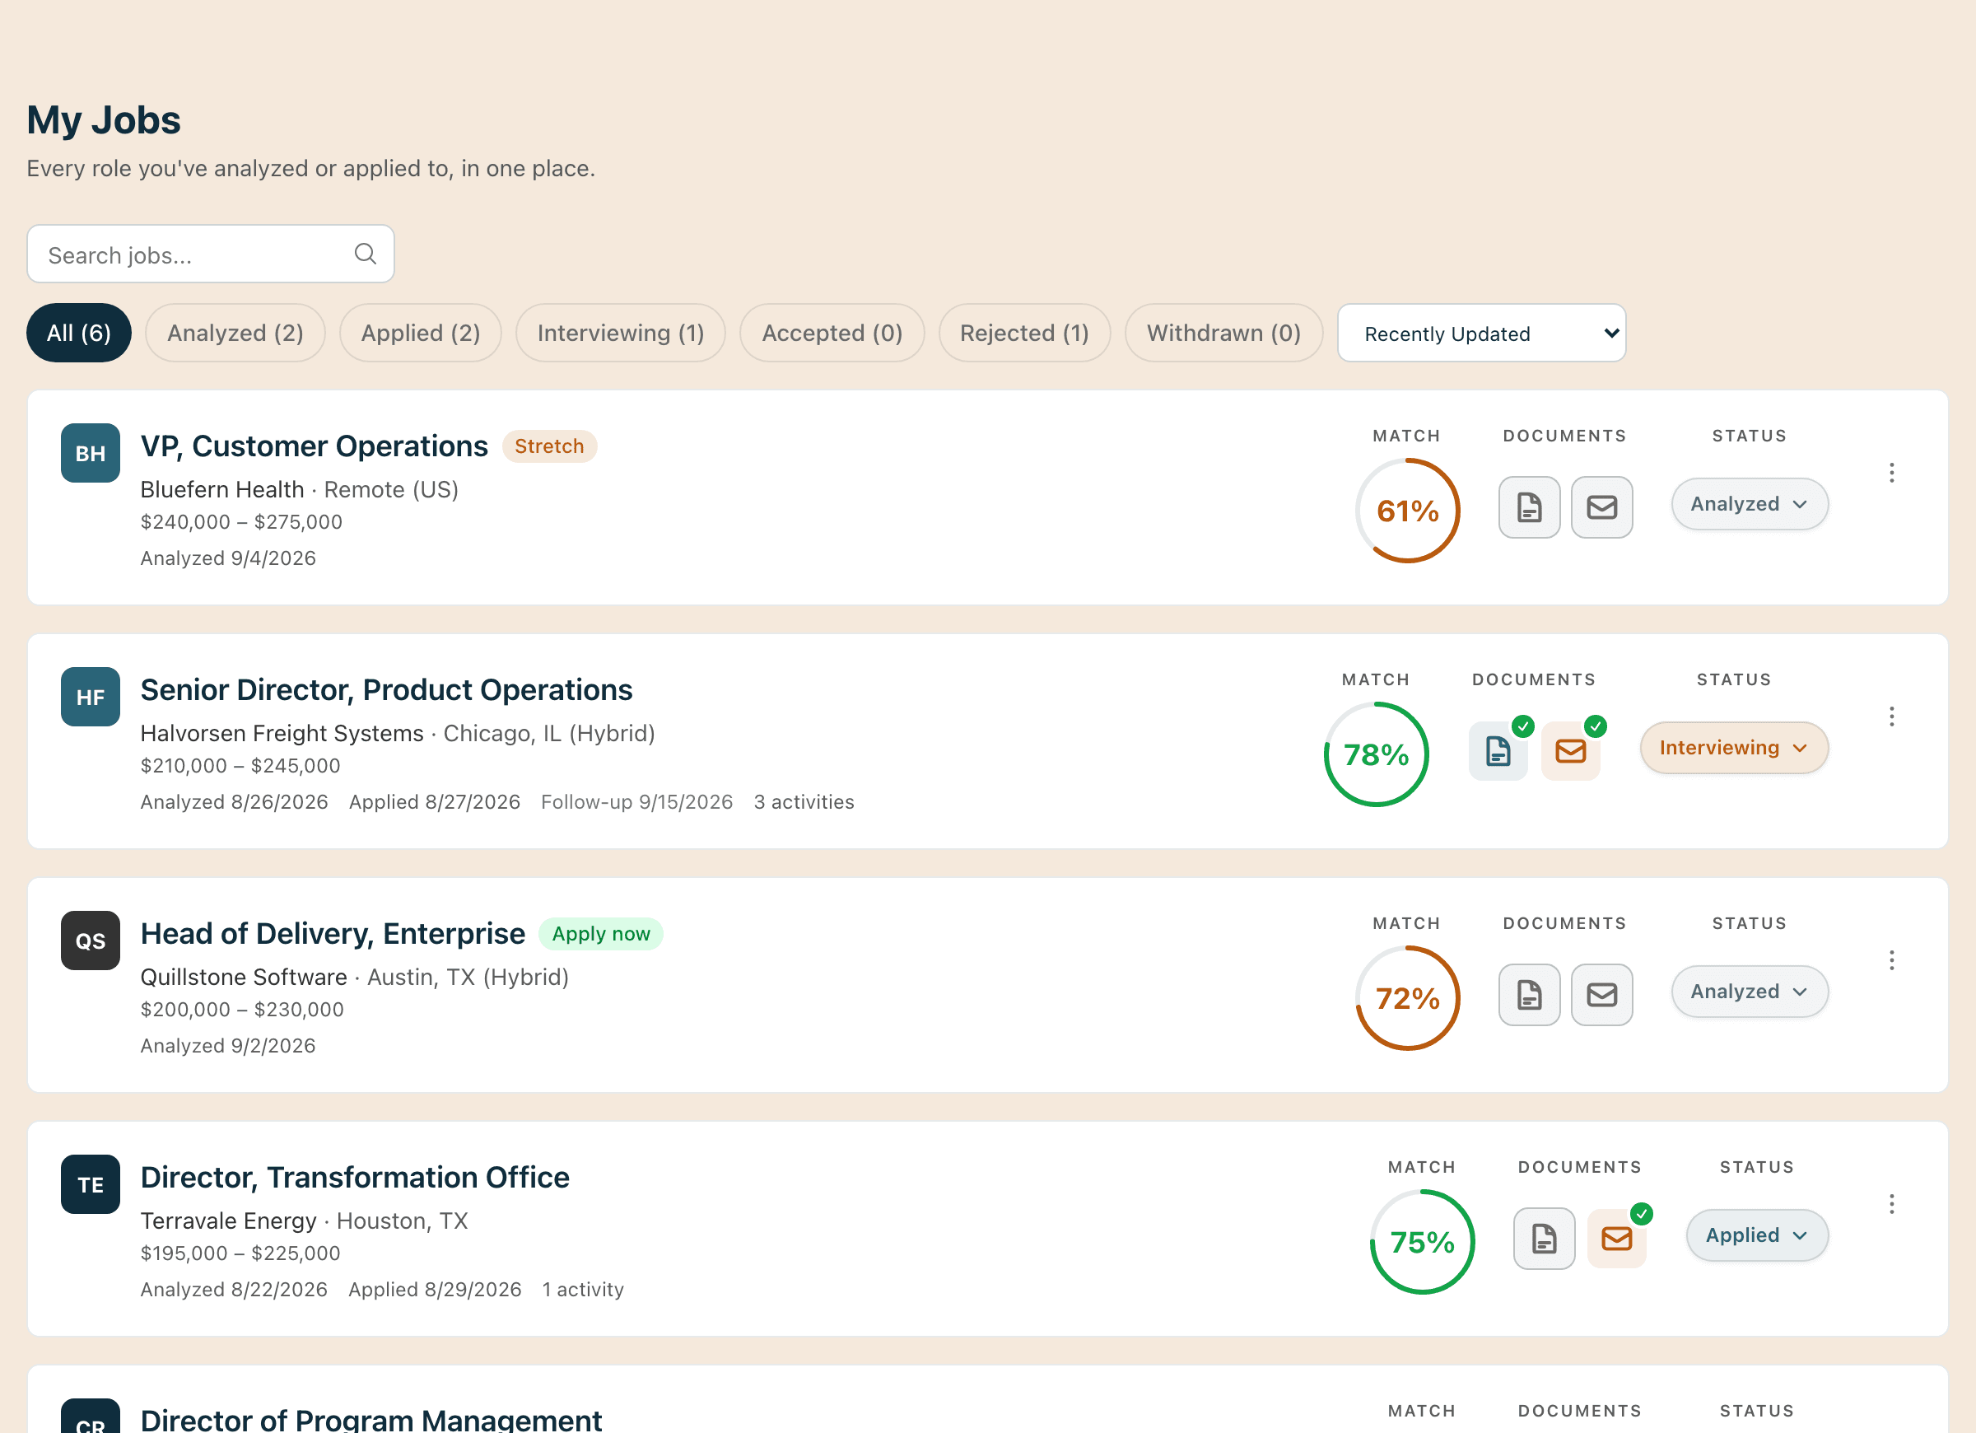Open VP, Customer Operations job title
Image resolution: width=1976 pixels, height=1433 pixels.
point(314,446)
